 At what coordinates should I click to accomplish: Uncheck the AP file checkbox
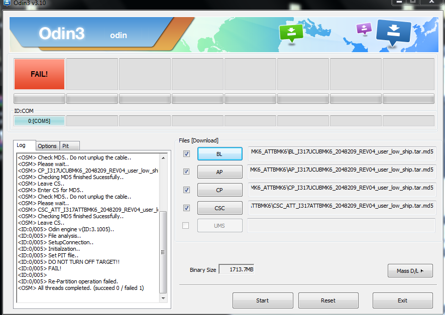click(186, 172)
